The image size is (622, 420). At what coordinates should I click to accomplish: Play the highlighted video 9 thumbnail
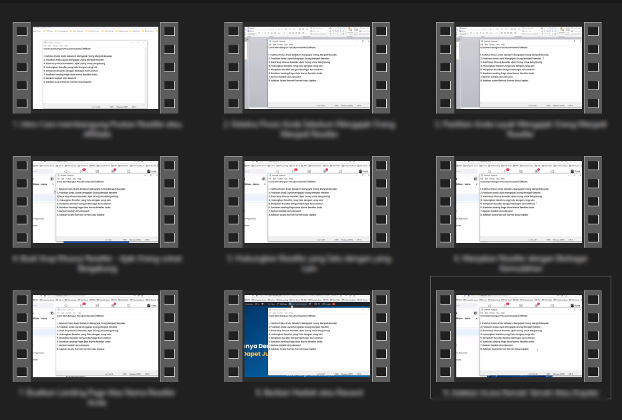[519, 338]
